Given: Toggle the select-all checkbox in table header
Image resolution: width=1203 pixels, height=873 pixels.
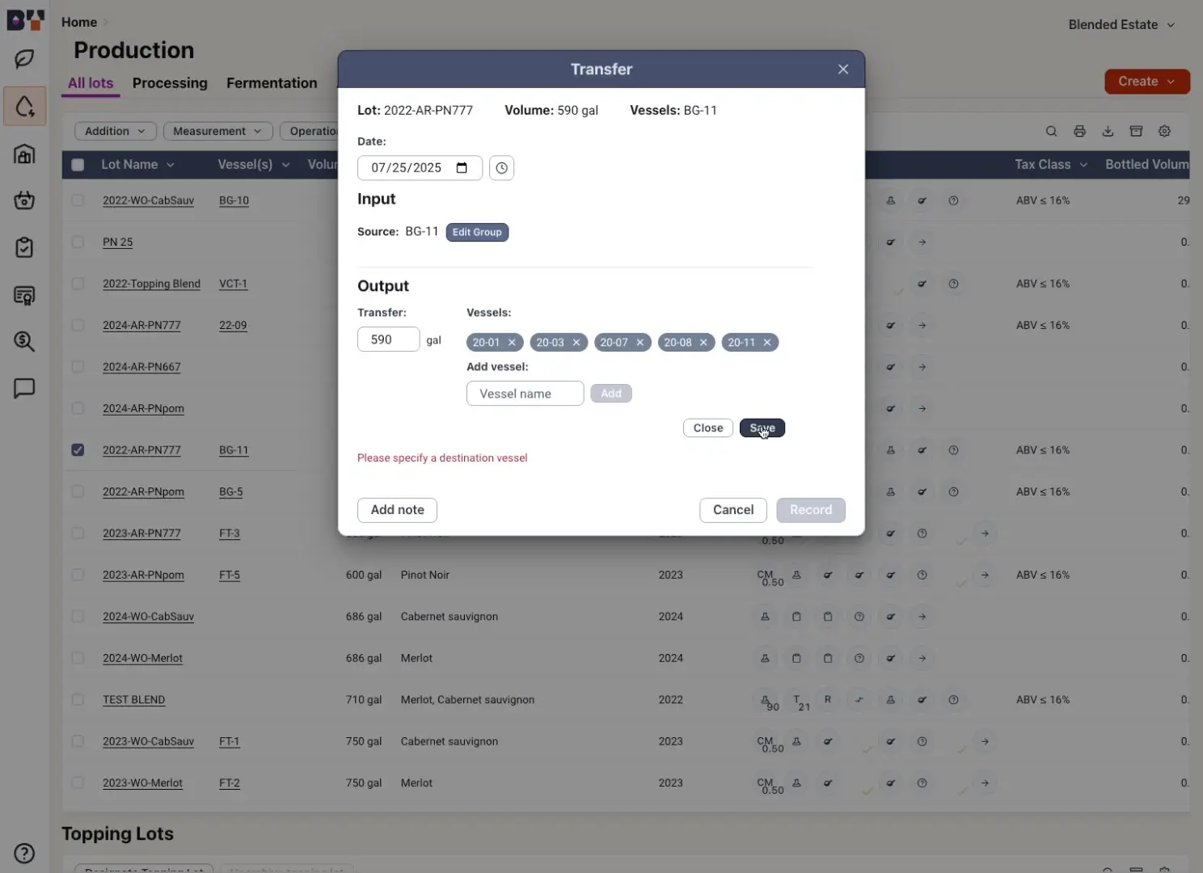Looking at the screenshot, I should (78, 165).
